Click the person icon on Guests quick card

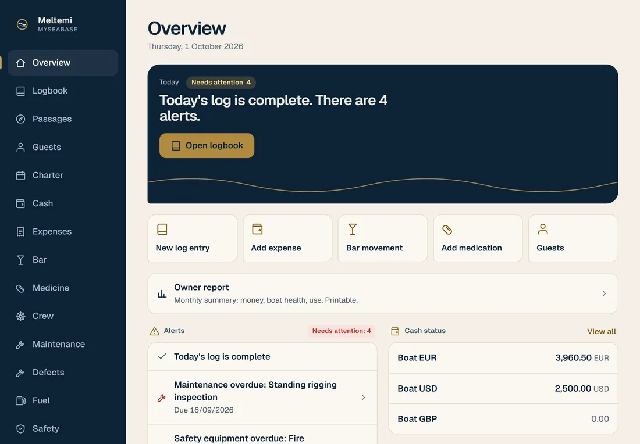[543, 229]
